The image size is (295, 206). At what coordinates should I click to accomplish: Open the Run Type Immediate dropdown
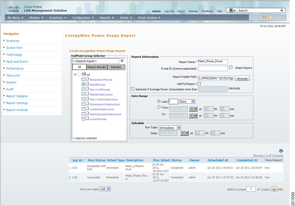[x=170, y=128]
